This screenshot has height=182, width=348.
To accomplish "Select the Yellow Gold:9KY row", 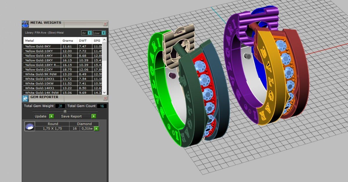I will [x=63, y=46].
